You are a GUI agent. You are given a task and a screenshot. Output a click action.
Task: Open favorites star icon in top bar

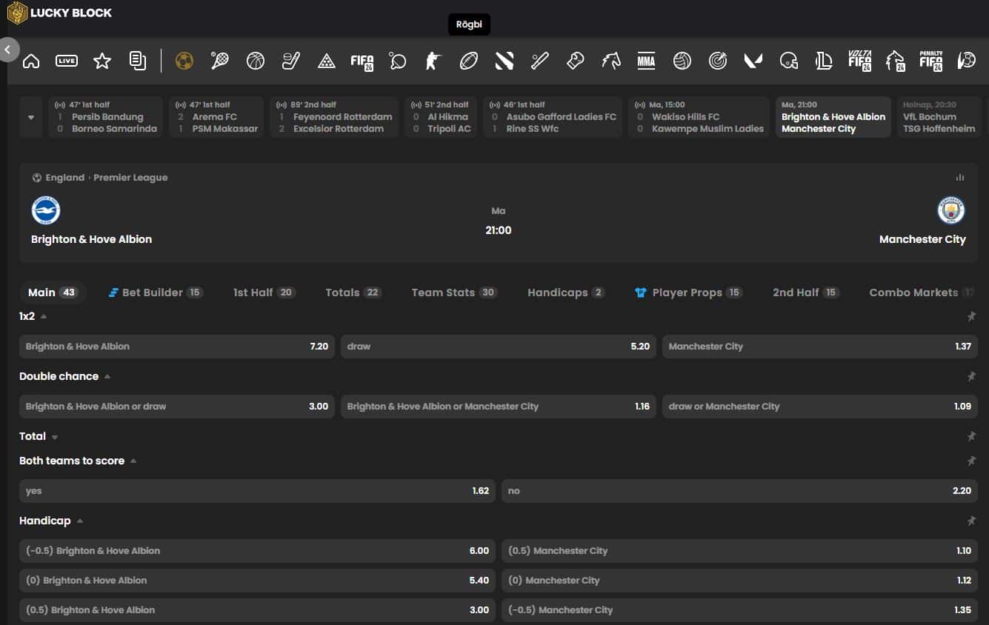tap(102, 61)
